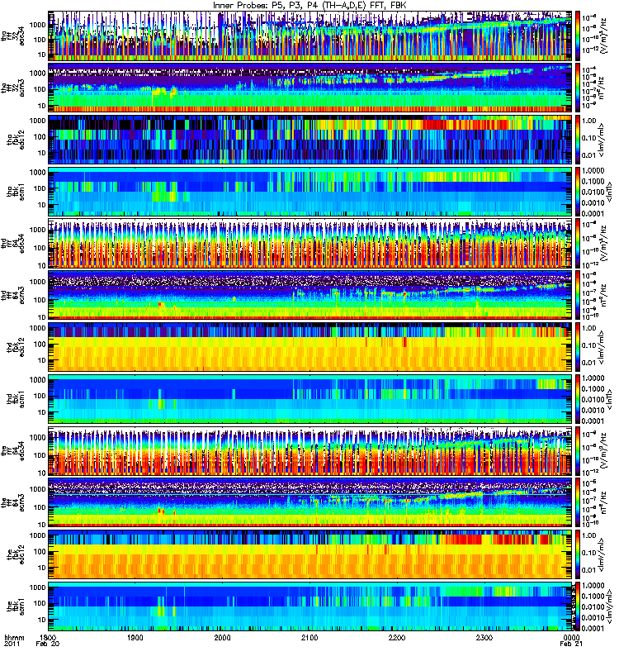Click the color bar of tha fff edc34 panel
This screenshot has height=661, width=619.
click(x=579, y=36)
